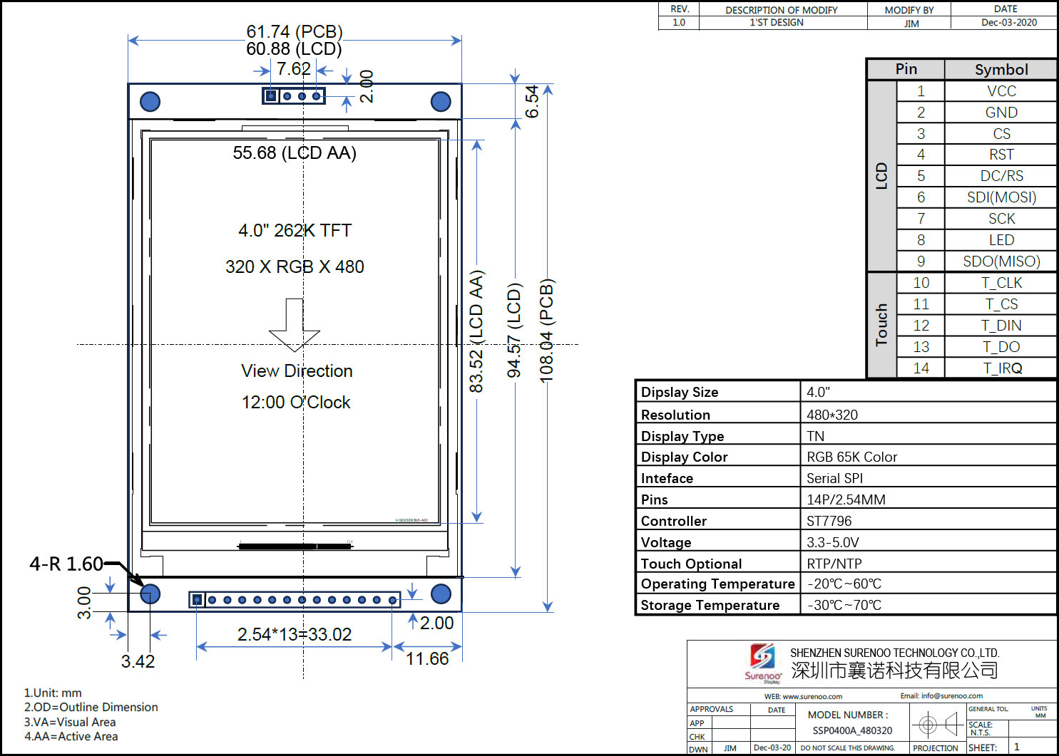Screen dimensions: 1059x756
Task: Click the 108.04 (PCB) height dimension
Action: pos(546,331)
